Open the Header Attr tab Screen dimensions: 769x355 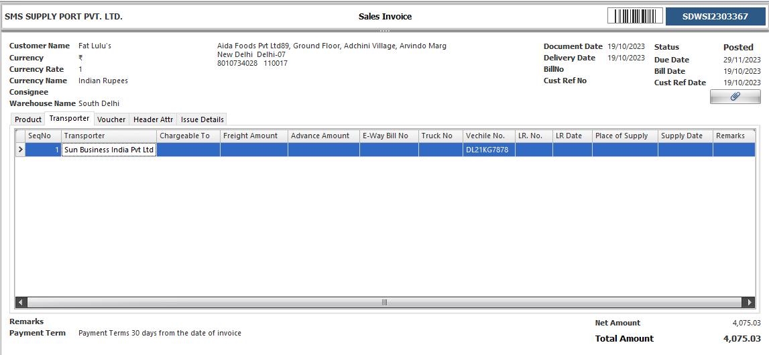[x=153, y=119]
